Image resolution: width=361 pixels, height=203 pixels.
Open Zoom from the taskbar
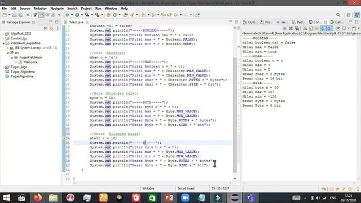(185, 198)
